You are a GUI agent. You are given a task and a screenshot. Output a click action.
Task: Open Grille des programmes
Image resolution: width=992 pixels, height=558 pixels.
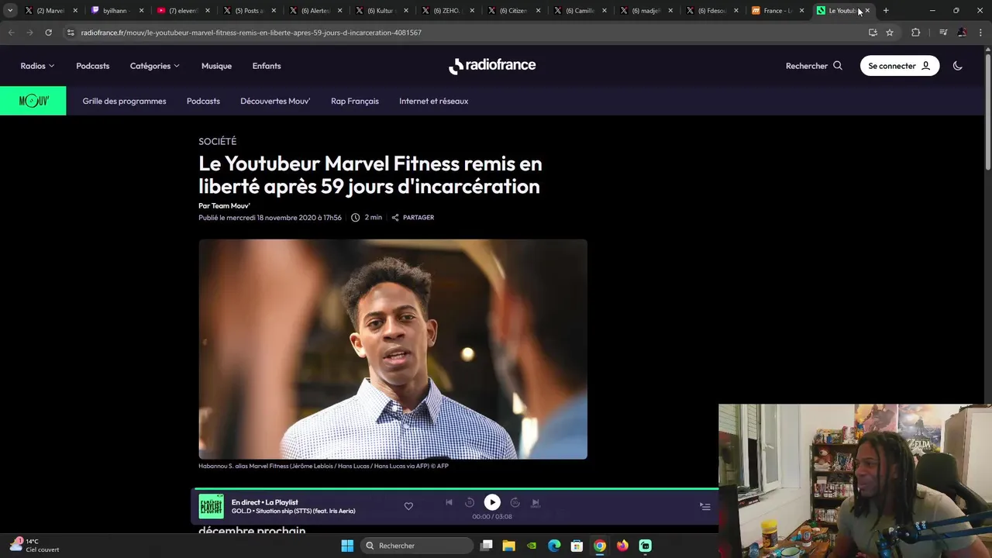tap(124, 101)
